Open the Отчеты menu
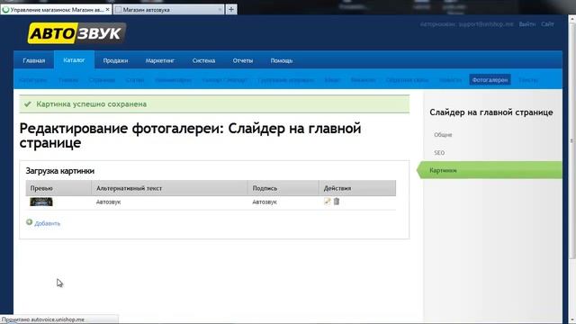This screenshot has height=324, width=576. 243,60
